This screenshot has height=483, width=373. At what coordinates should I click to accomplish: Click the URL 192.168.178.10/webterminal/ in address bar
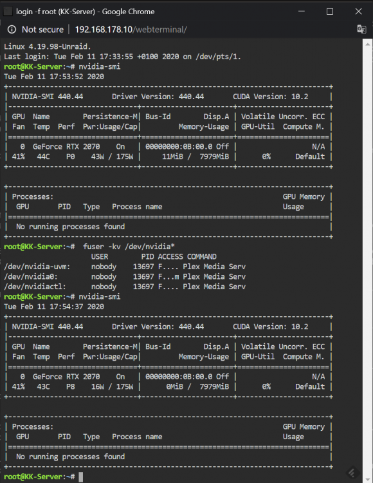coord(131,30)
